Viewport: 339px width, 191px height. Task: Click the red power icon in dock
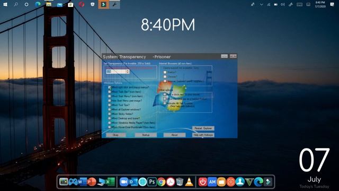pos(202,182)
